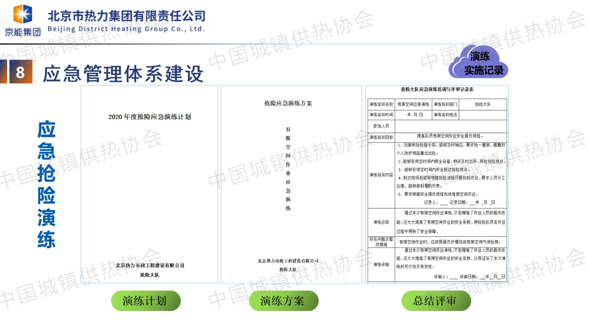Open the 2020年度抢险应急演练计划 document thumbnail
This screenshot has height=331, width=589.
[x=149, y=184]
